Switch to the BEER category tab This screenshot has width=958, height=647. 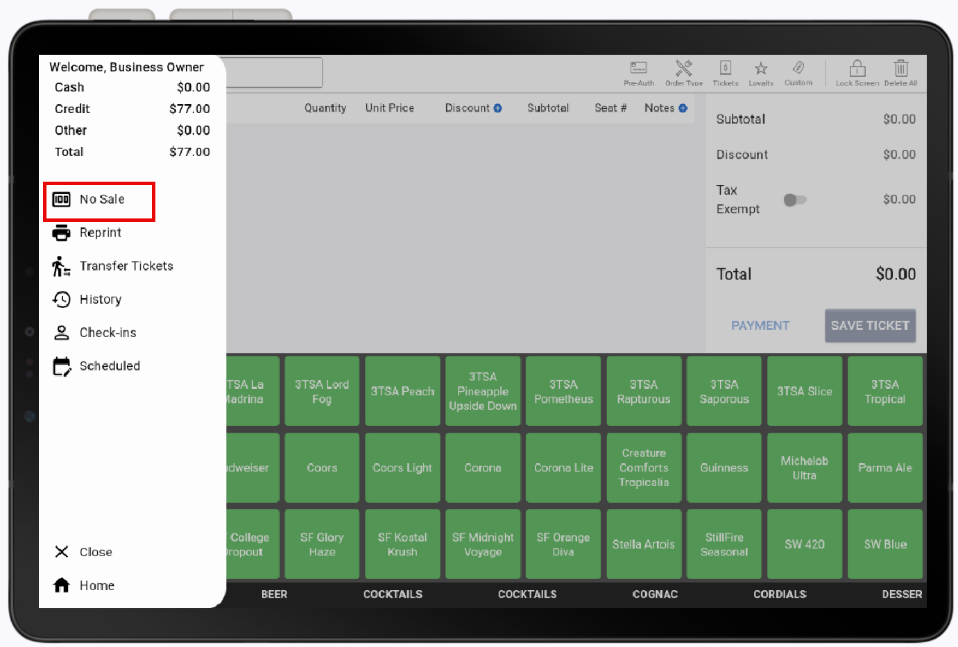tap(274, 594)
